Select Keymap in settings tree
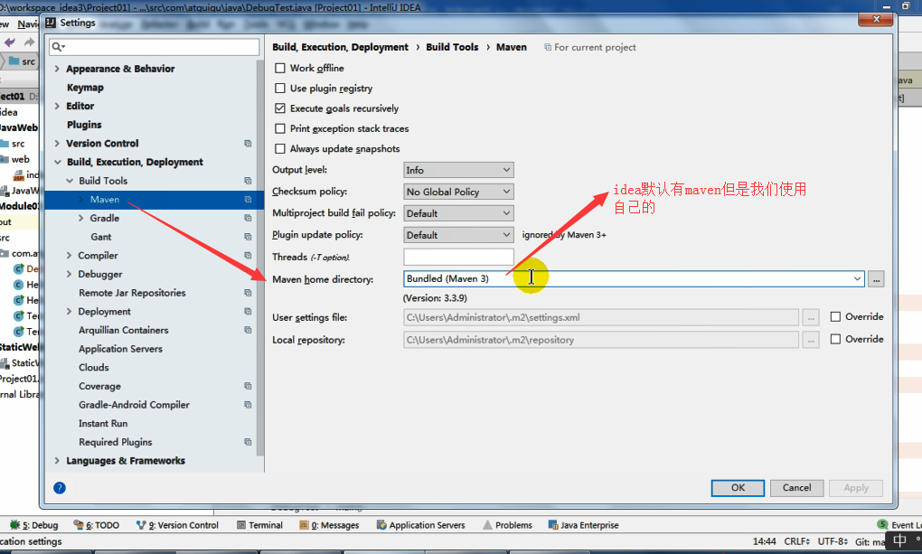922x554 pixels. point(85,88)
